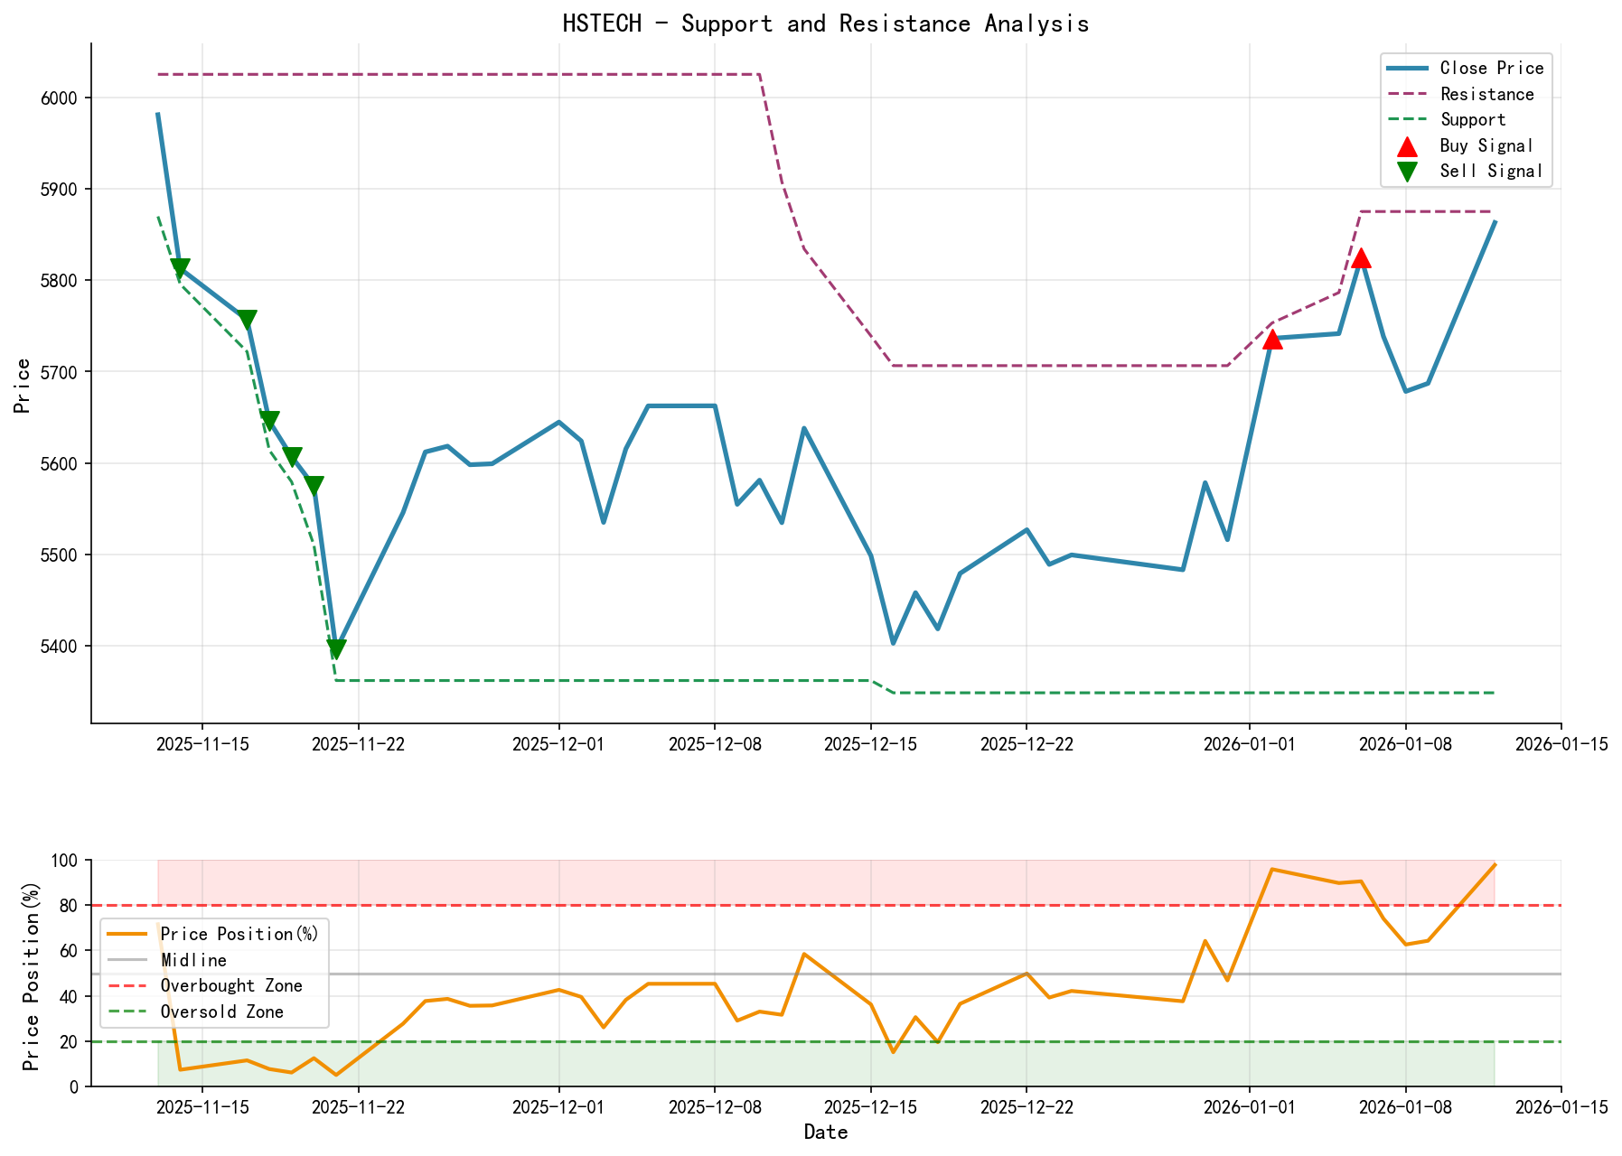Click the first sell signal marker near 2025-11-14
The width and height of the screenshot is (1622, 1156).
pos(180,266)
